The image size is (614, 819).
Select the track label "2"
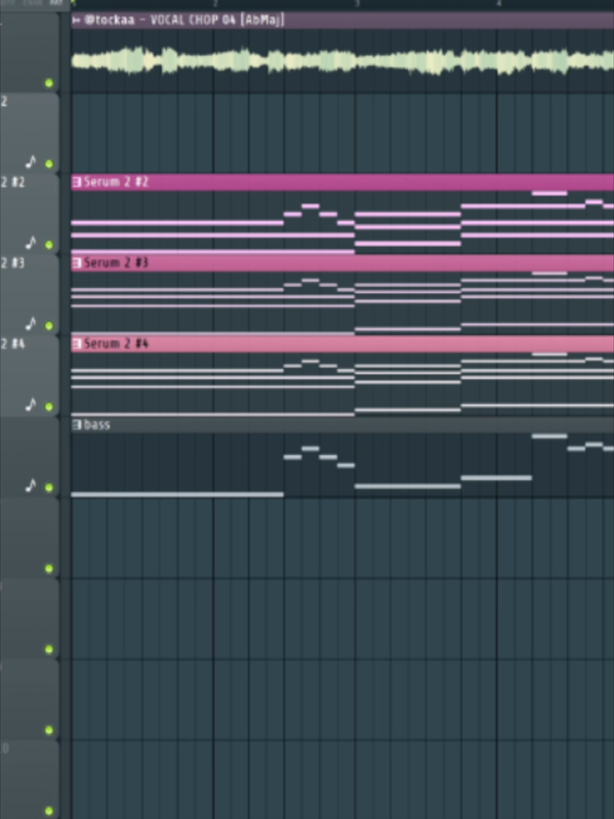(4, 101)
